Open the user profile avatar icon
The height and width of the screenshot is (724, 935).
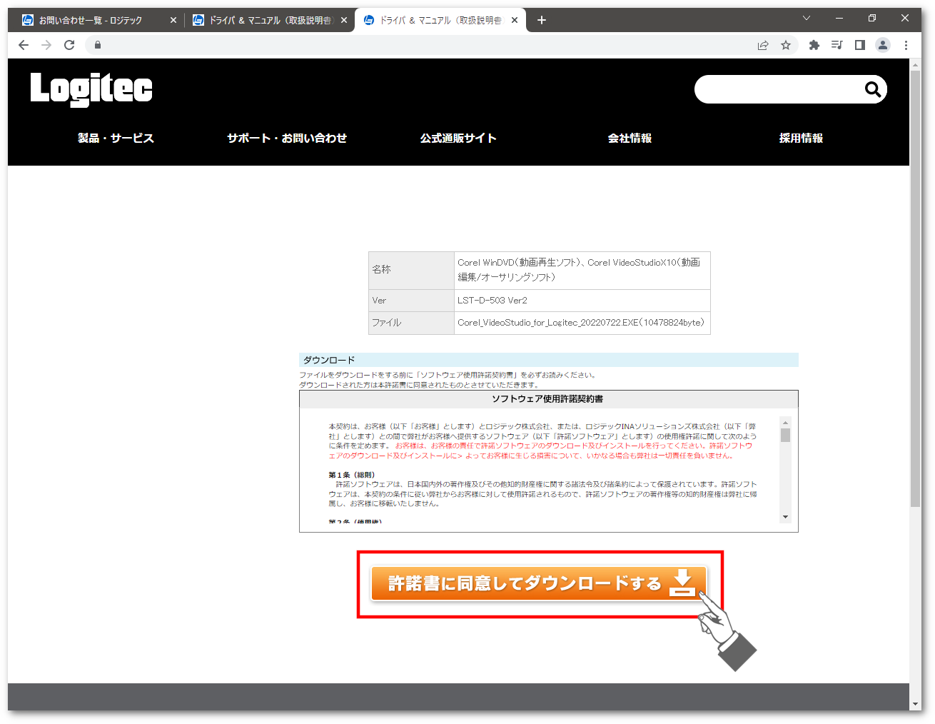(883, 45)
